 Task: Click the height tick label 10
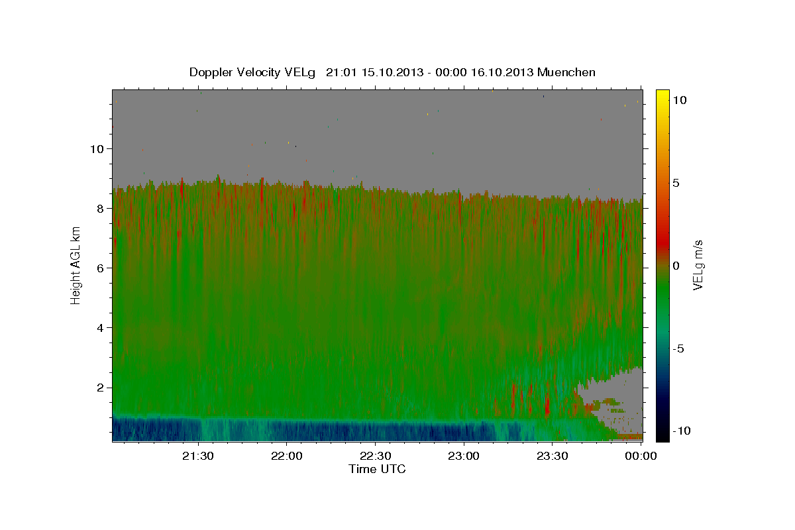coord(98,148)
